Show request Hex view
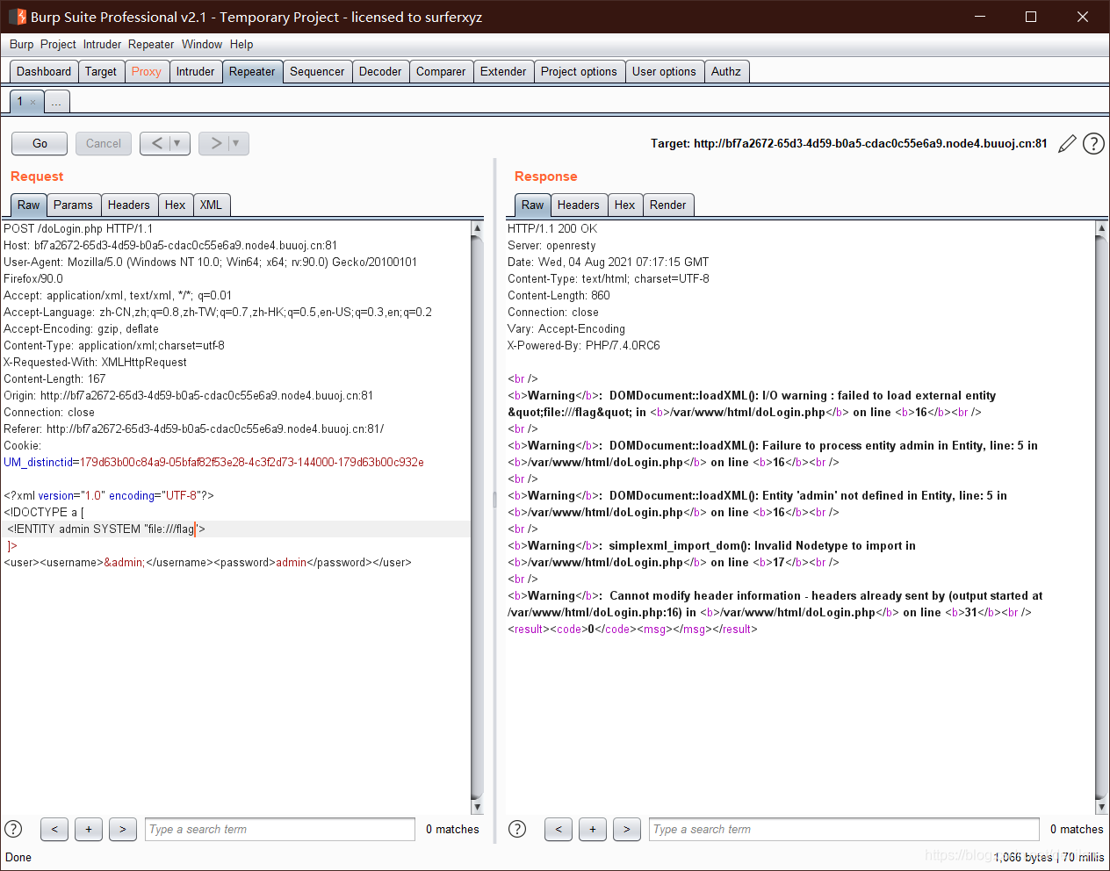The image size is (1110, 871). tap(176, 205)
